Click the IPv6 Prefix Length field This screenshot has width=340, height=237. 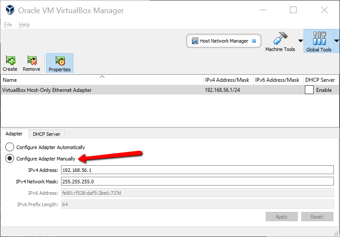click(x=197, y=204)
